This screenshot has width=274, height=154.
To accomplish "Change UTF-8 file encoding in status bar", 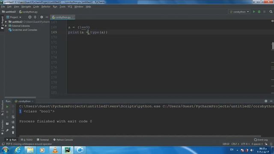I will point(245,144).
